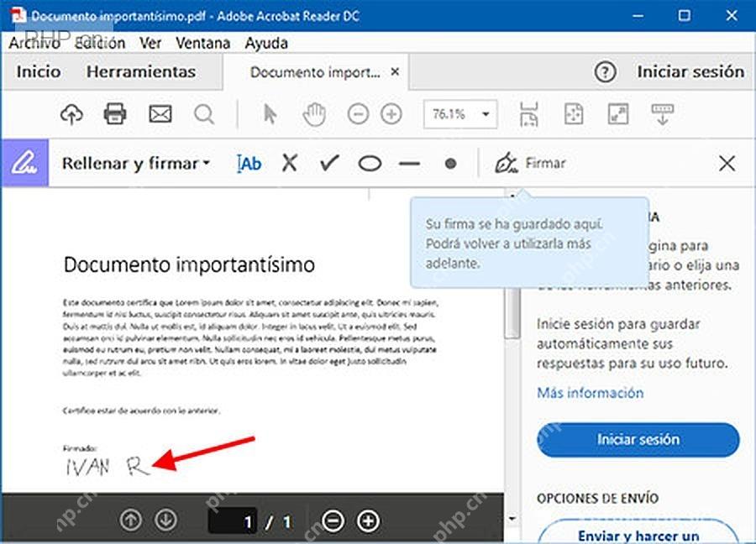Click the help question mark icon
This screenshot has width=756, height=544.
(x=605, y=72)
